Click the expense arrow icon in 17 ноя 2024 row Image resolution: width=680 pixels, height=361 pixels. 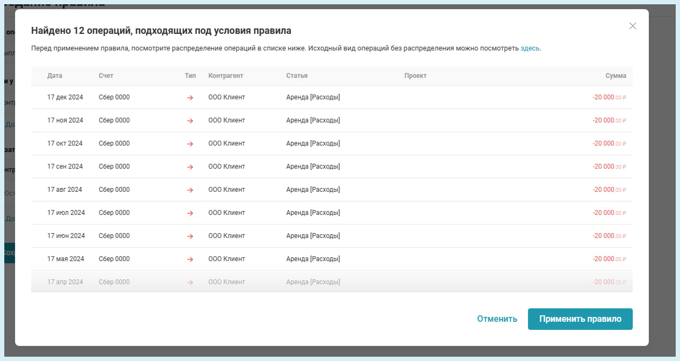click(190, 121)
